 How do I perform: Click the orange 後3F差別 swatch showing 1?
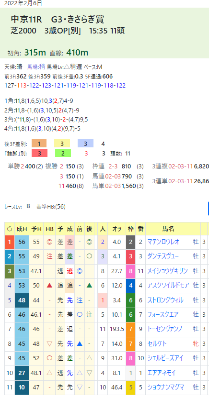39,144
